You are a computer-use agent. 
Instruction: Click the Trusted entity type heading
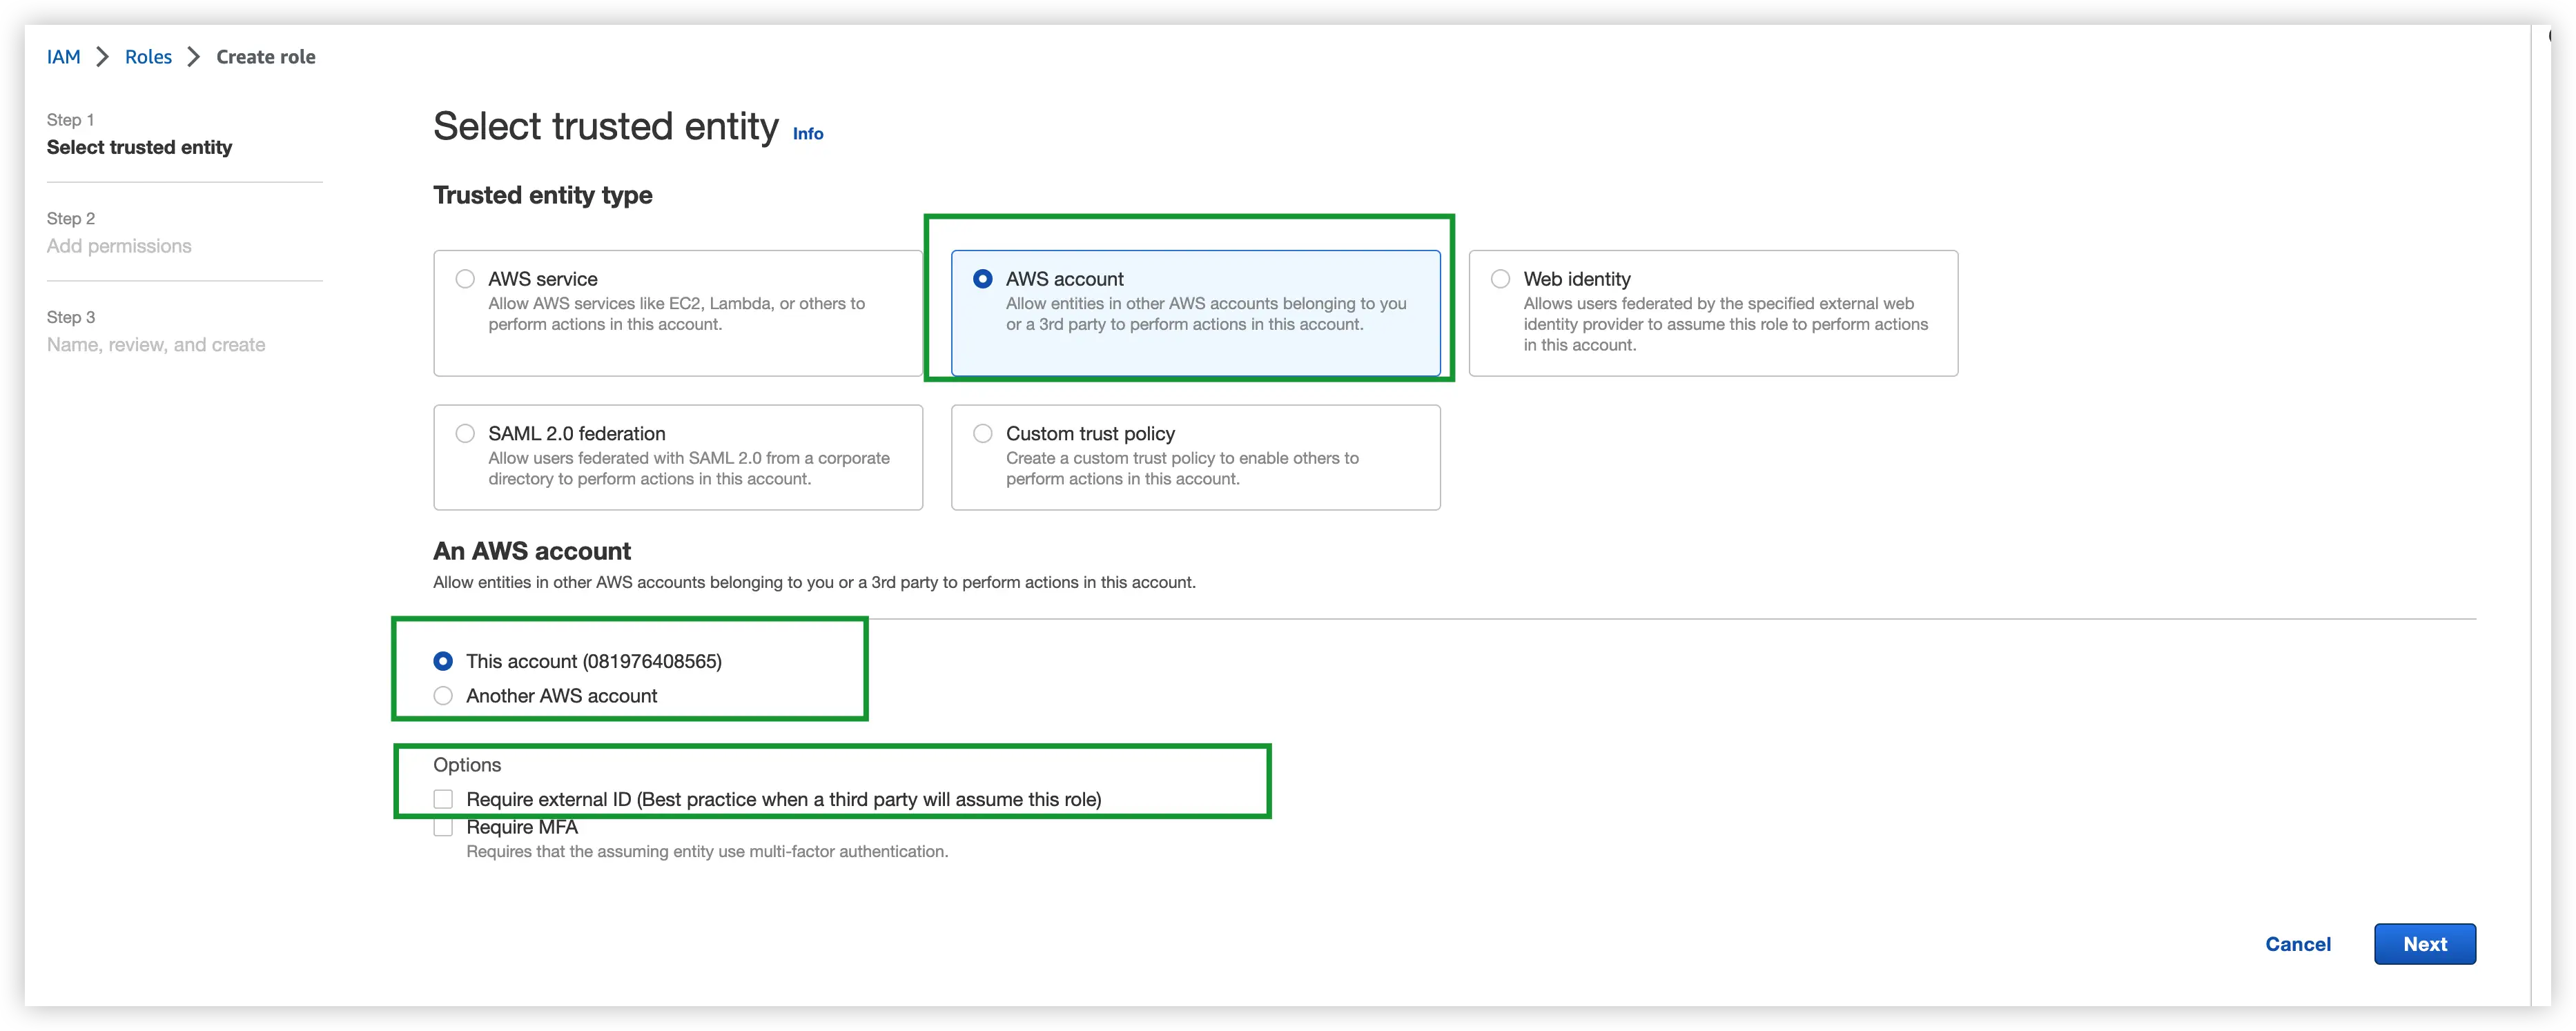pyautogui.click(x=543, y=195)
